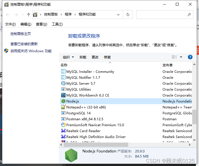Click the view layout icon in toolbar
199x166 pixels.
174,57
